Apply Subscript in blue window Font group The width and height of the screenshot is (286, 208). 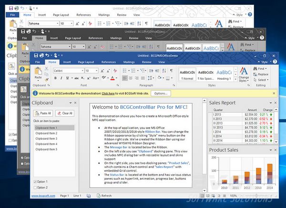[82, 78]
